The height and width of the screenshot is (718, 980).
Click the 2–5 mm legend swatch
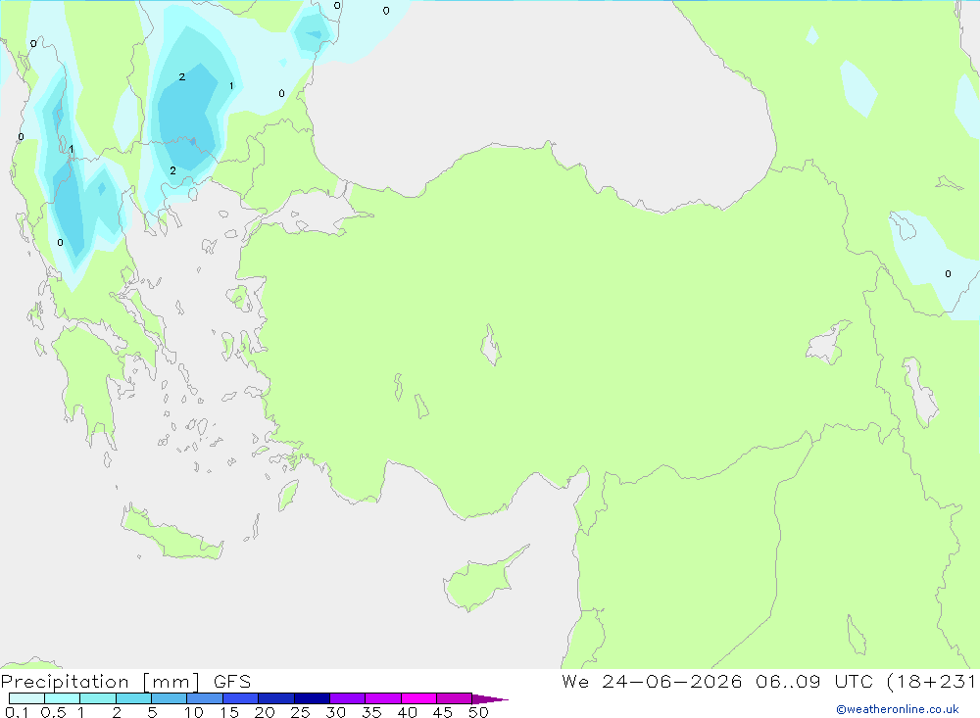point(133,698)
